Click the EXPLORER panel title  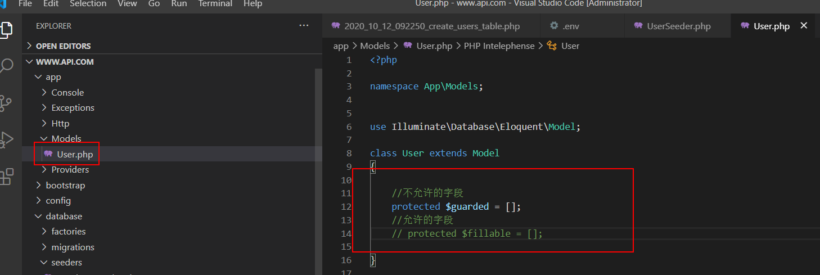53,26
